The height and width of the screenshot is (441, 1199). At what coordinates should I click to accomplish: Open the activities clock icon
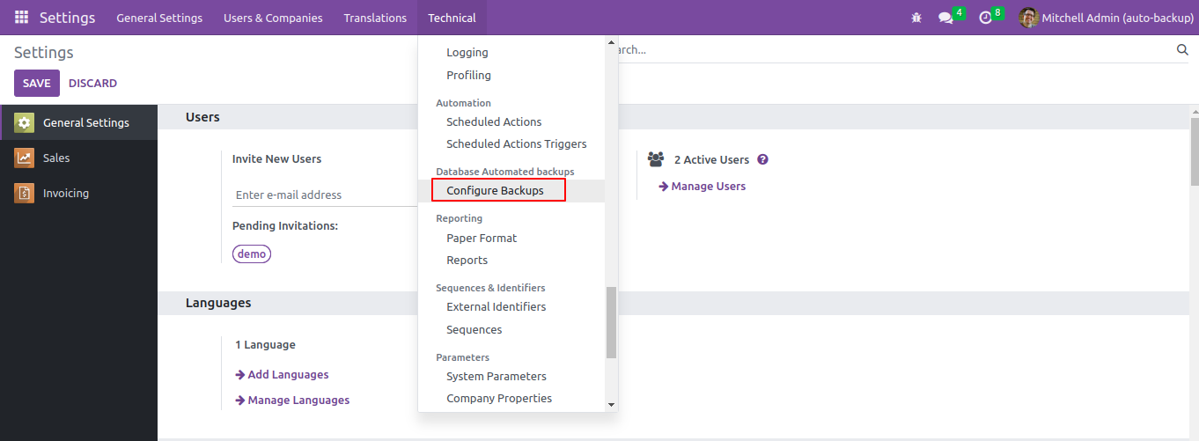[x=985, y=18]
